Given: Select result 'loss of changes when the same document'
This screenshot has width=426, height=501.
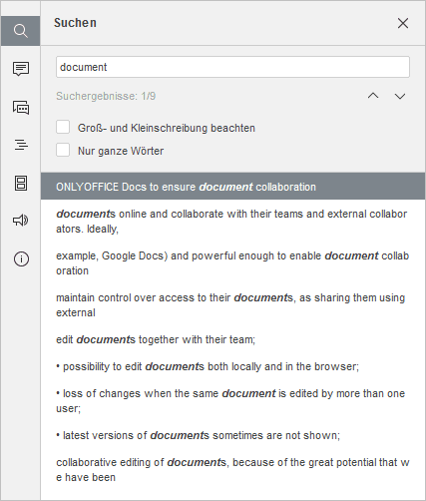Looking at the screenshot, I should tap(232, 400).
